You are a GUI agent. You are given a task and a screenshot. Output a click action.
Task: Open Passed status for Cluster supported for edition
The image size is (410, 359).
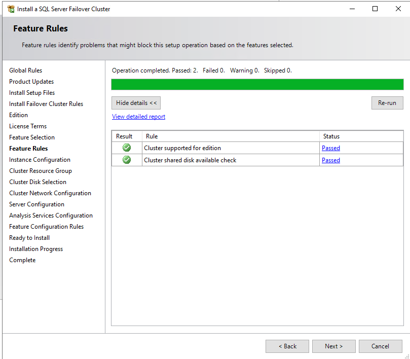coord(331,148)
